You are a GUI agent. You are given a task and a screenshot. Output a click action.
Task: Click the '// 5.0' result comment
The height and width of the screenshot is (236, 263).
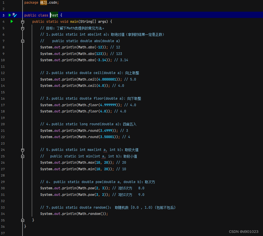coord(130,79)
